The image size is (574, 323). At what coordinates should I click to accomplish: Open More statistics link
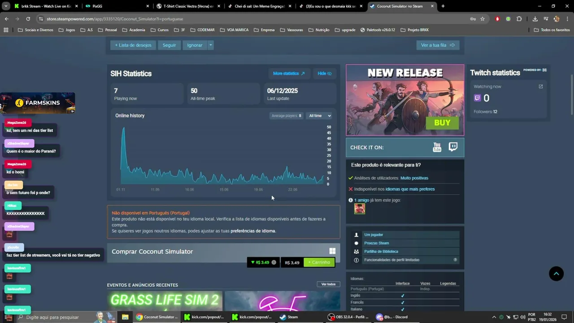(x=289, y=74)
